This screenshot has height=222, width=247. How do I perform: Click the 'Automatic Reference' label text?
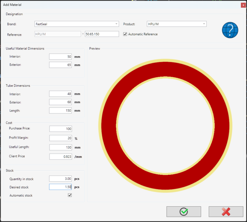pos(143,34)
